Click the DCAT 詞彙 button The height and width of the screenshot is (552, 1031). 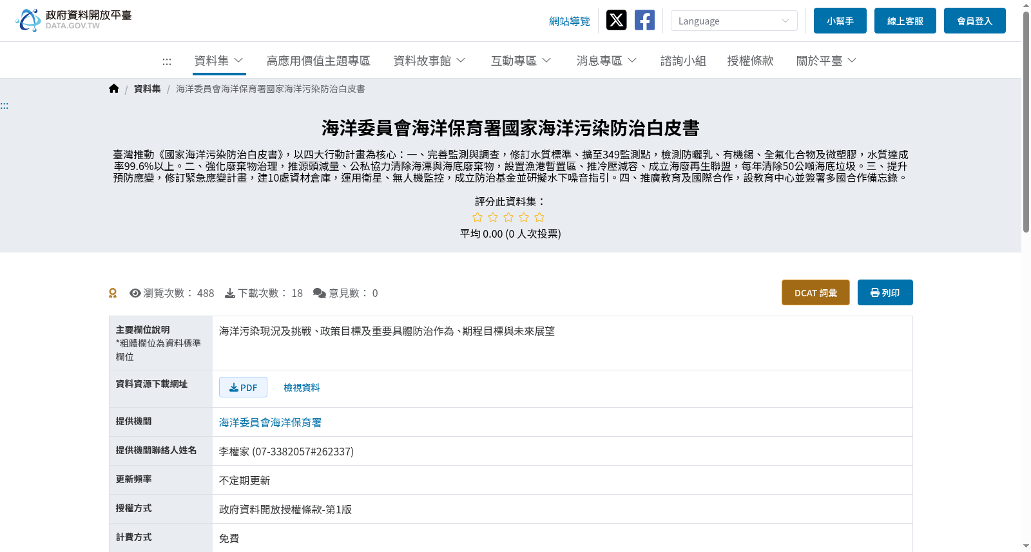[x=816, y=292]
